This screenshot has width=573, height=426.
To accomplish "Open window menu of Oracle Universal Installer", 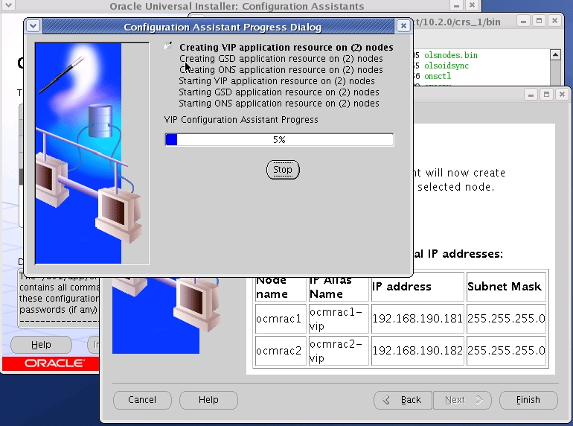I will click(9, 5).
